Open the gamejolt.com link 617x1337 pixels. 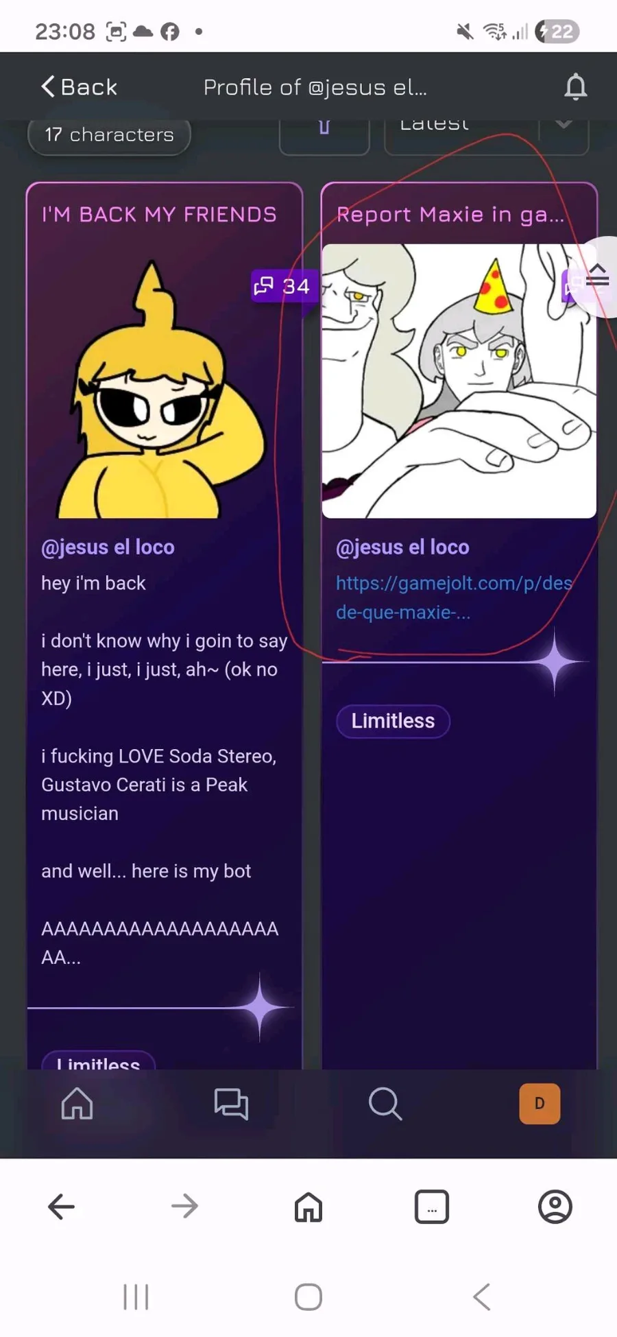(453, 597)
